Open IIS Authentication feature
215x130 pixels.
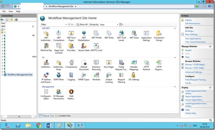click(x=46, y=64)
